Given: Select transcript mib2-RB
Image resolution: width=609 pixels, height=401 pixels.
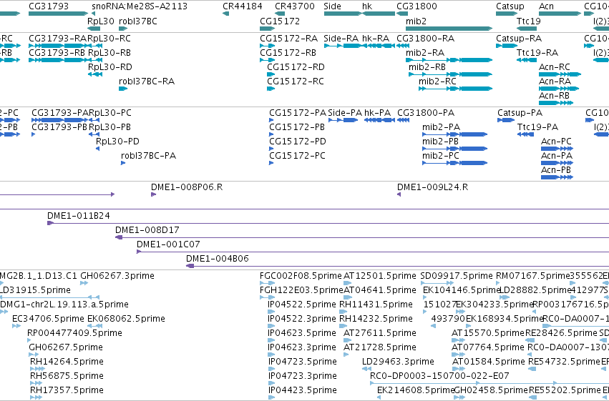Looking at the screenshot, I should (427, 66).
